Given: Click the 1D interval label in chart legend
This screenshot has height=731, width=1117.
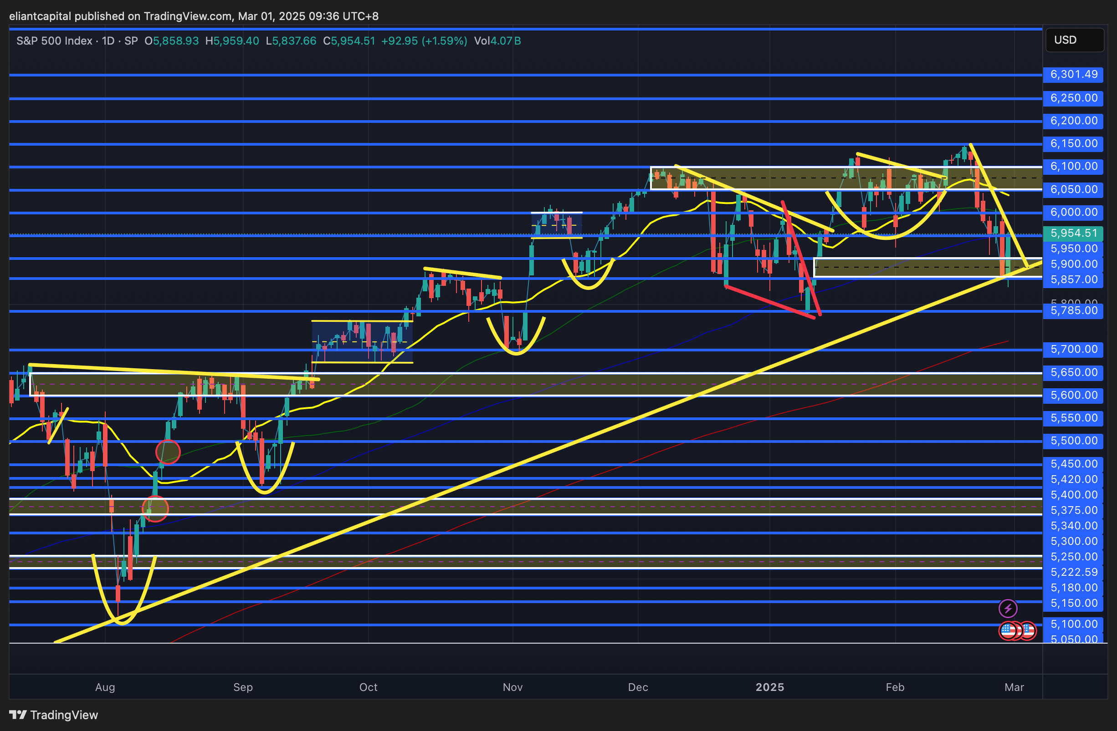Looking at the screenshot, I should pyautogui.click(x=108, y=41).
